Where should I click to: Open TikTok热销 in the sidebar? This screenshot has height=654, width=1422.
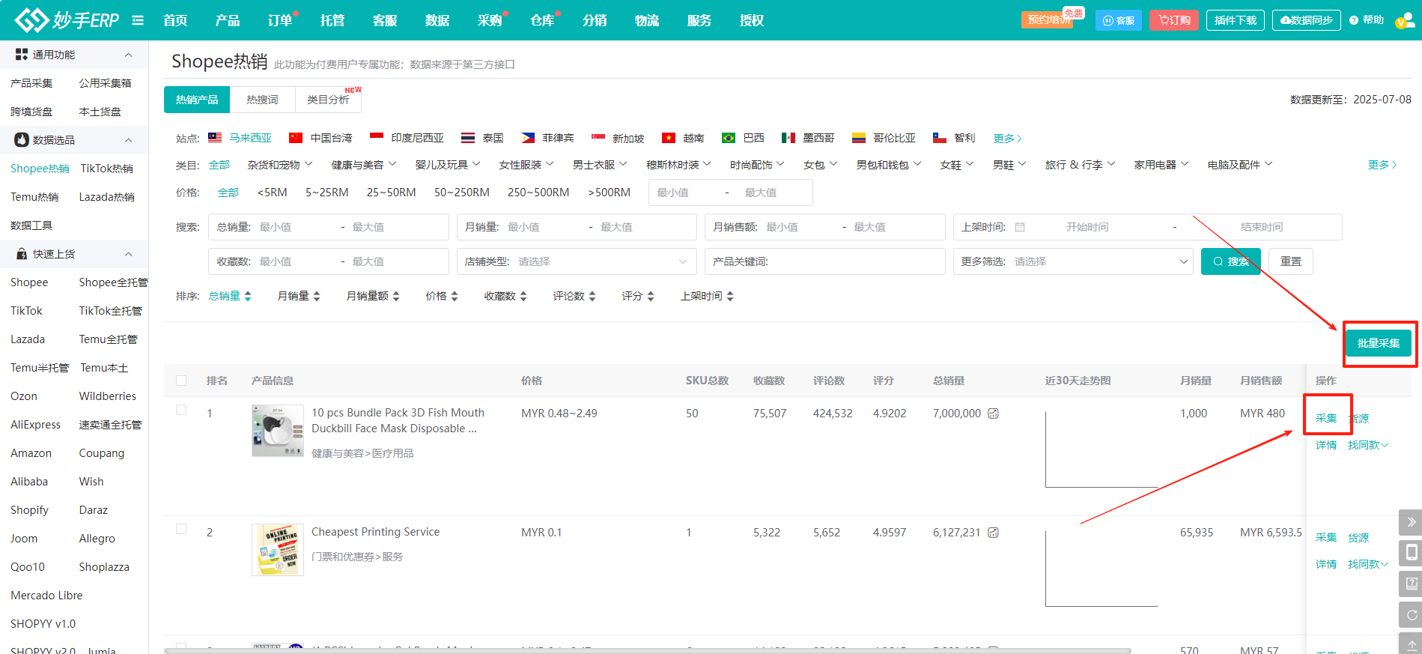[x=107, y=169]
